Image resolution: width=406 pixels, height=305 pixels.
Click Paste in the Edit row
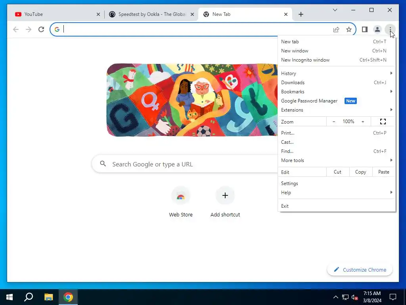[x=384, y=172]
